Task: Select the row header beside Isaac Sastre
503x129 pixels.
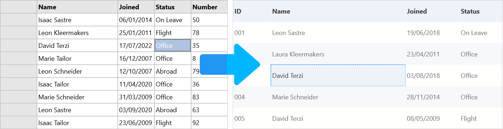Action: click(19, 20)
